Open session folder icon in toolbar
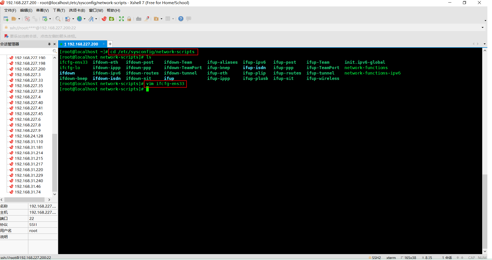This screenshot has width=492, height=260. click(x=14, y=19)
